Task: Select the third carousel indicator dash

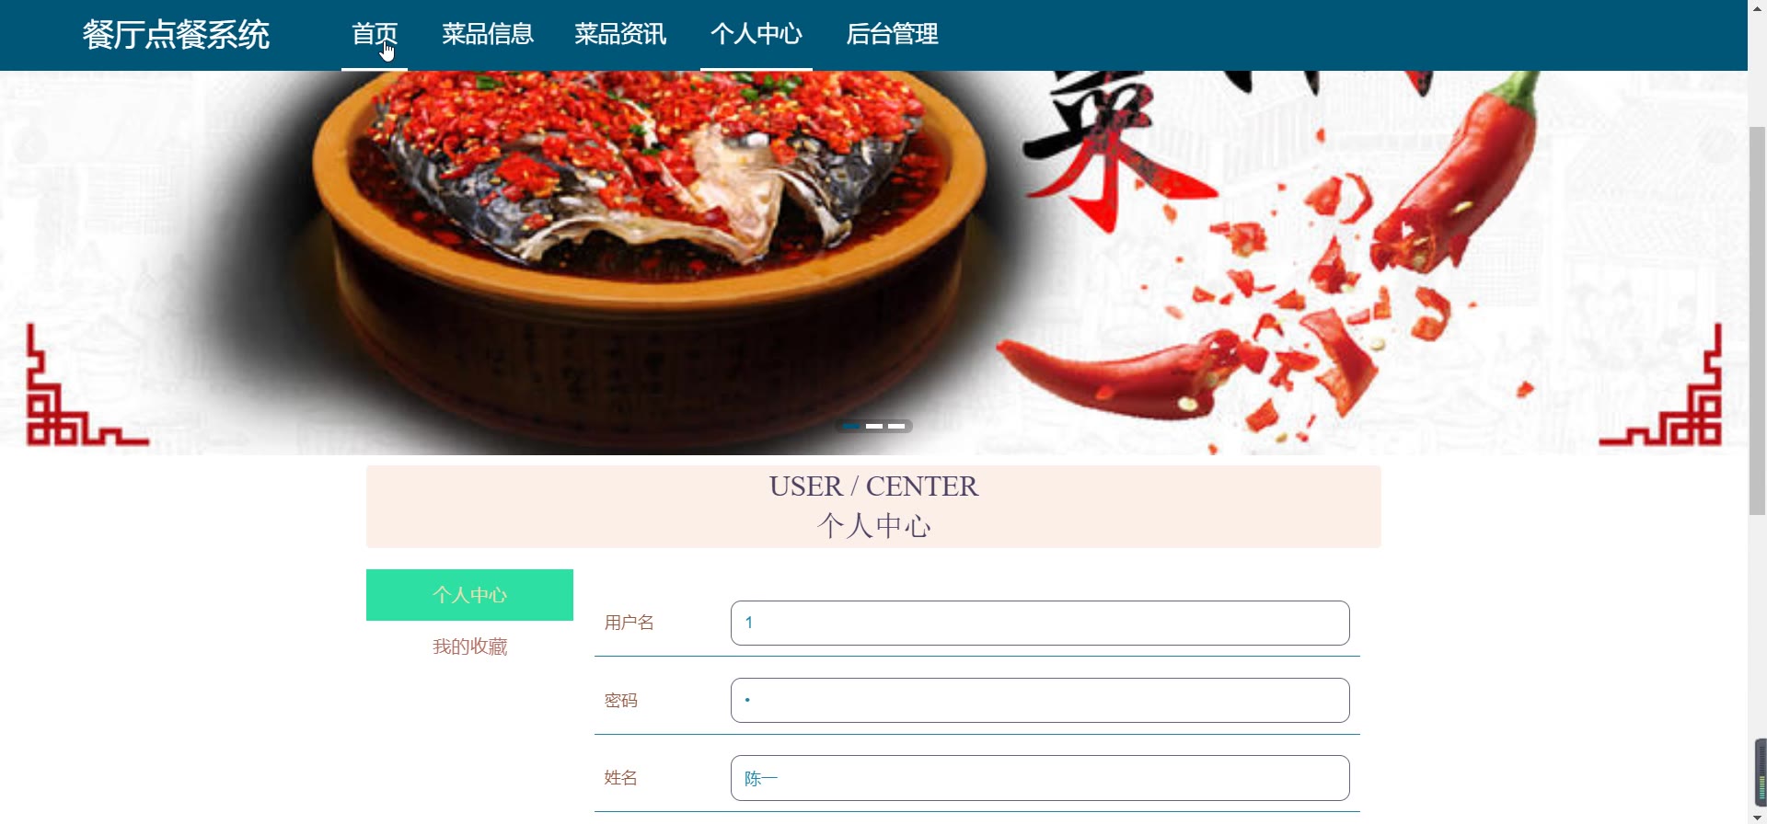Action: (x=896, y=426)
